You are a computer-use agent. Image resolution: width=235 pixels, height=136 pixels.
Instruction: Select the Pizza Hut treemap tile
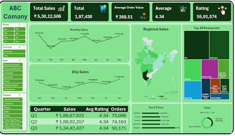192,70
